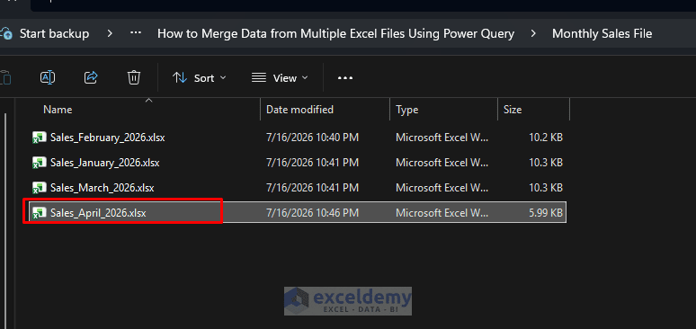Select Sales_April_2026.xlsx file

(98, 213)
